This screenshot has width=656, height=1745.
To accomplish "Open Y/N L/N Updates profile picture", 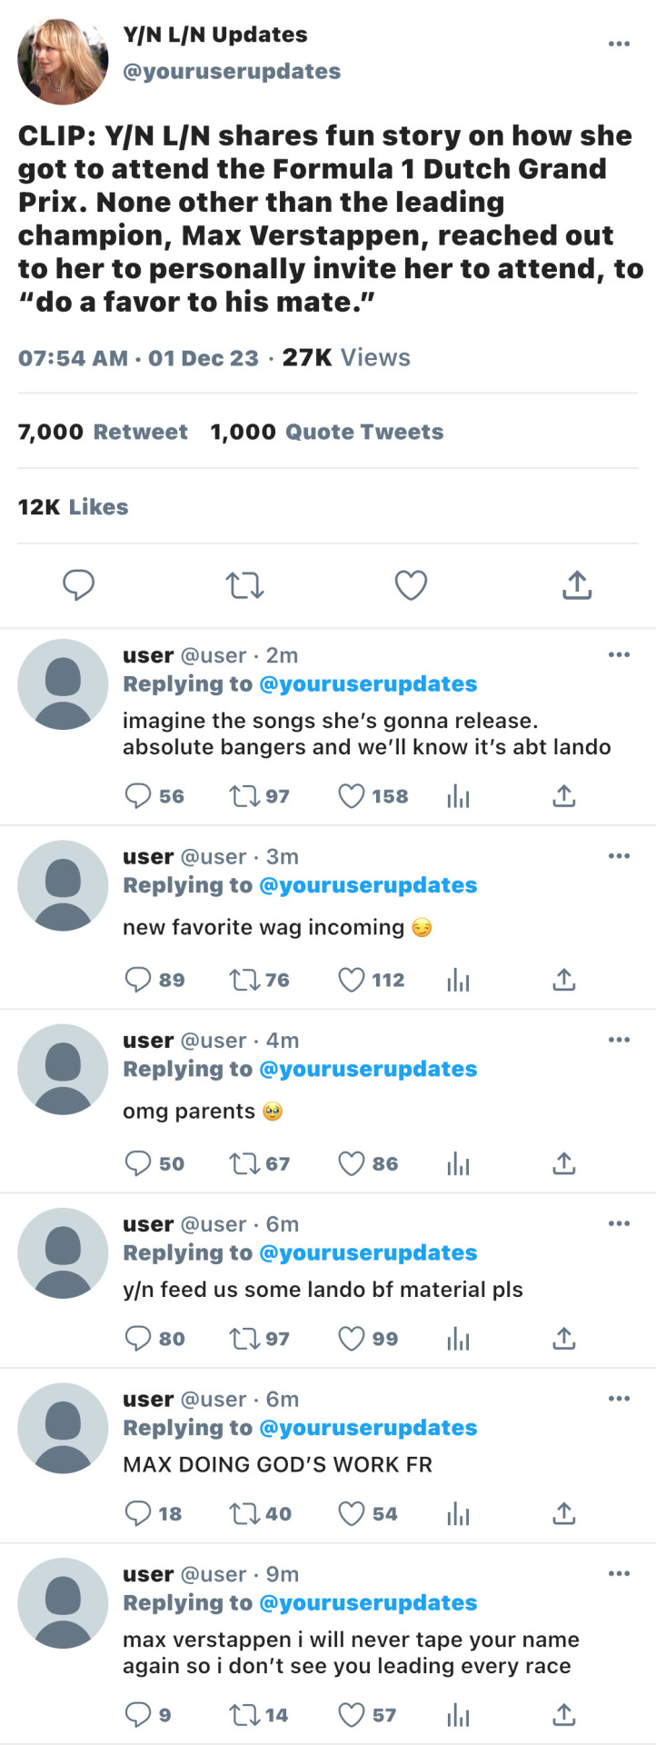I will pos(63,60).
